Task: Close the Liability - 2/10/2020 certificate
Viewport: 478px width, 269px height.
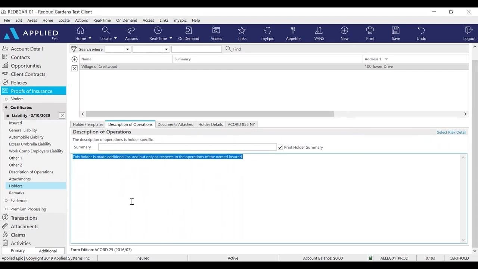Action: tap(62, 116)
